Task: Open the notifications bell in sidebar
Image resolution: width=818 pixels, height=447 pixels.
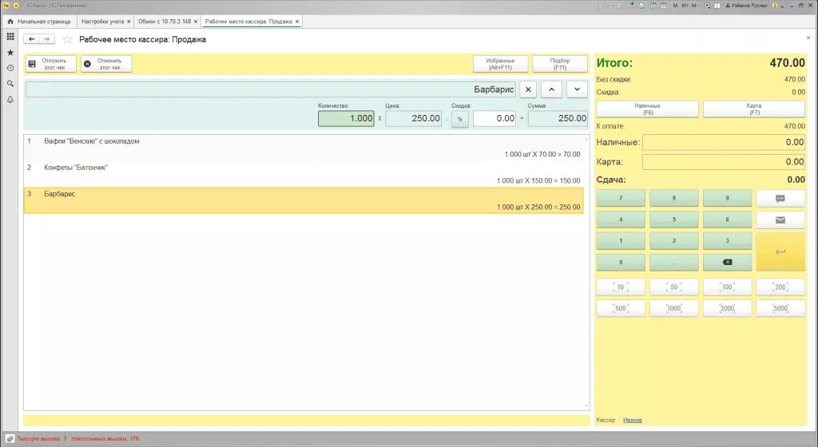Action: (10, 100)
